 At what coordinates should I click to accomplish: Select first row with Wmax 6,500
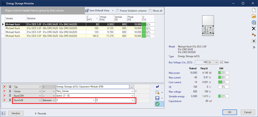coord(78,24)
